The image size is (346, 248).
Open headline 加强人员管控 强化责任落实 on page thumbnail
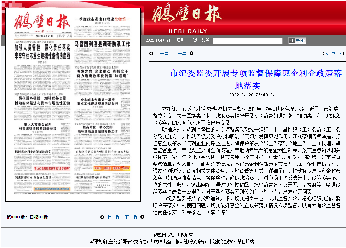(x=42, y=48)
